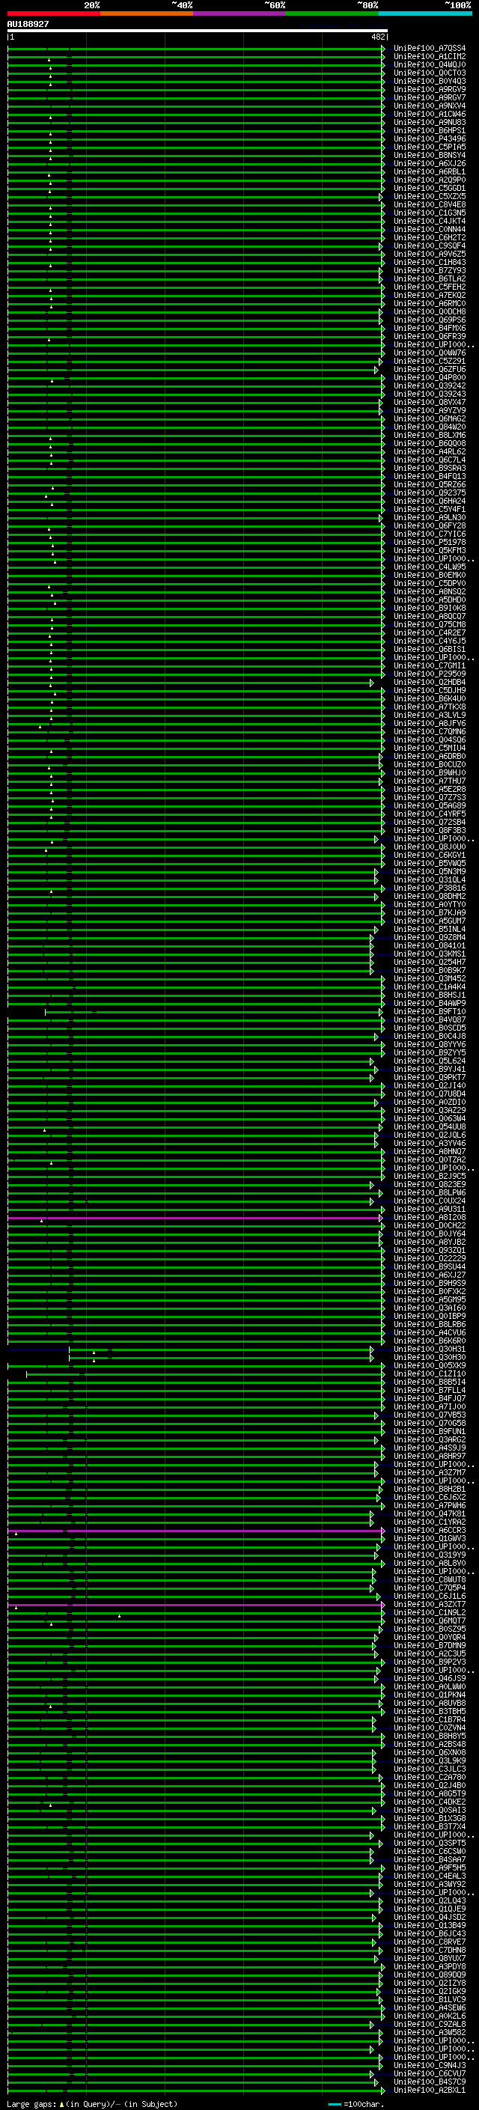The width and height of the screenshot is (479, 2110).
Task: Click the Large gaps legend text
Action: click(92, 2104)
